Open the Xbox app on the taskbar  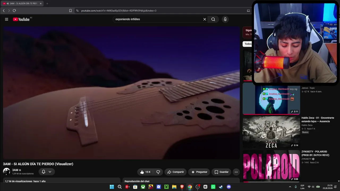tap(143, 187)
